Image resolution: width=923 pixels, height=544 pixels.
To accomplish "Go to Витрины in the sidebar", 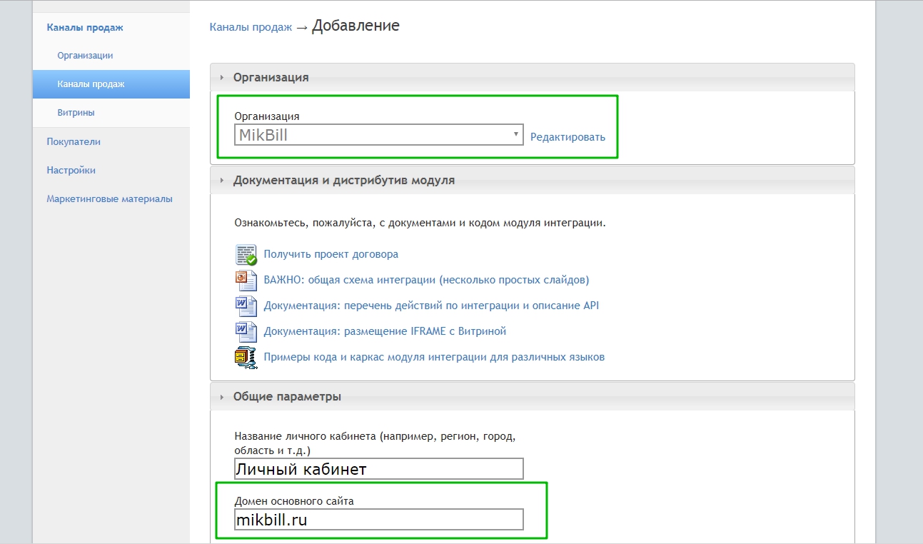I will (76, 113).
